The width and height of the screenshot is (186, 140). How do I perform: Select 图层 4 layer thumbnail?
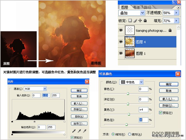[x=130, y=42]
